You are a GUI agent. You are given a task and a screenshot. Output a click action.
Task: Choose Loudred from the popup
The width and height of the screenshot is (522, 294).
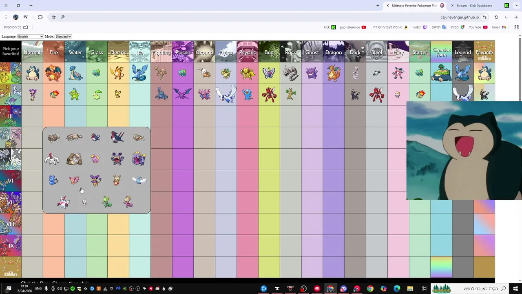tap(117, 159)
